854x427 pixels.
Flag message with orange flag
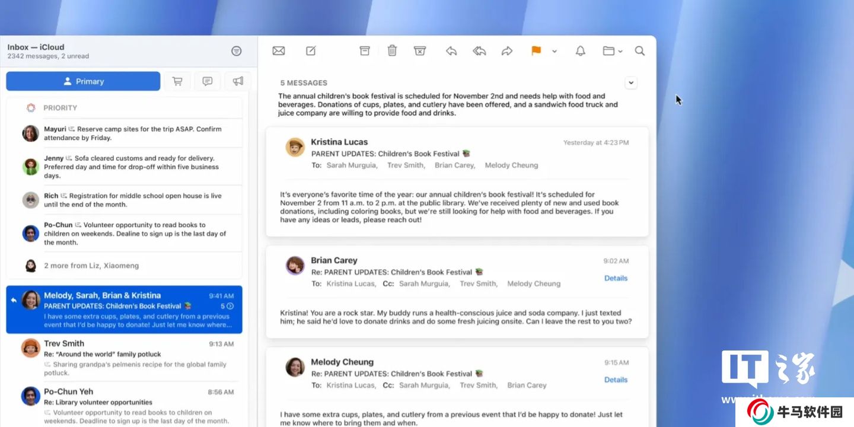pyautogui.click(x=536, y=51)
